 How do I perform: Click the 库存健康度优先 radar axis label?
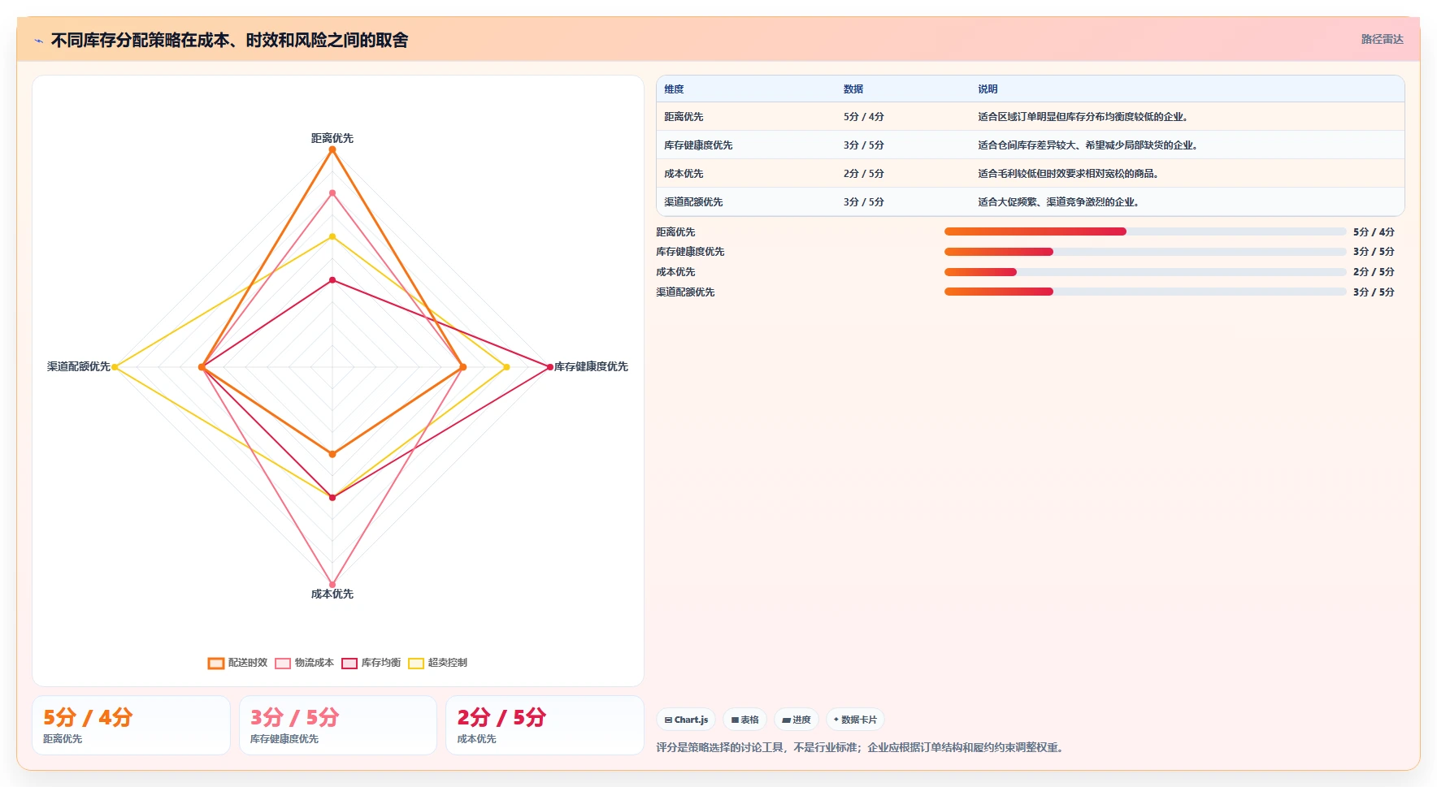[591, 366]
